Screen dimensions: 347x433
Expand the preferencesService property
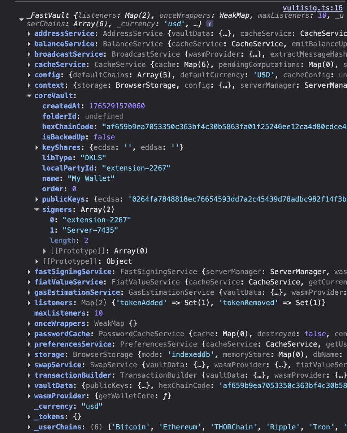point(29,345)
